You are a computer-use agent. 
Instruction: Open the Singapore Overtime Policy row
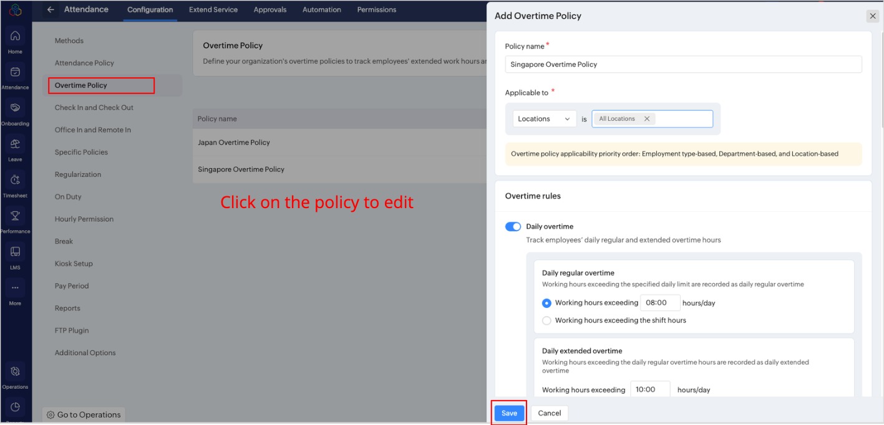point(339,170)
